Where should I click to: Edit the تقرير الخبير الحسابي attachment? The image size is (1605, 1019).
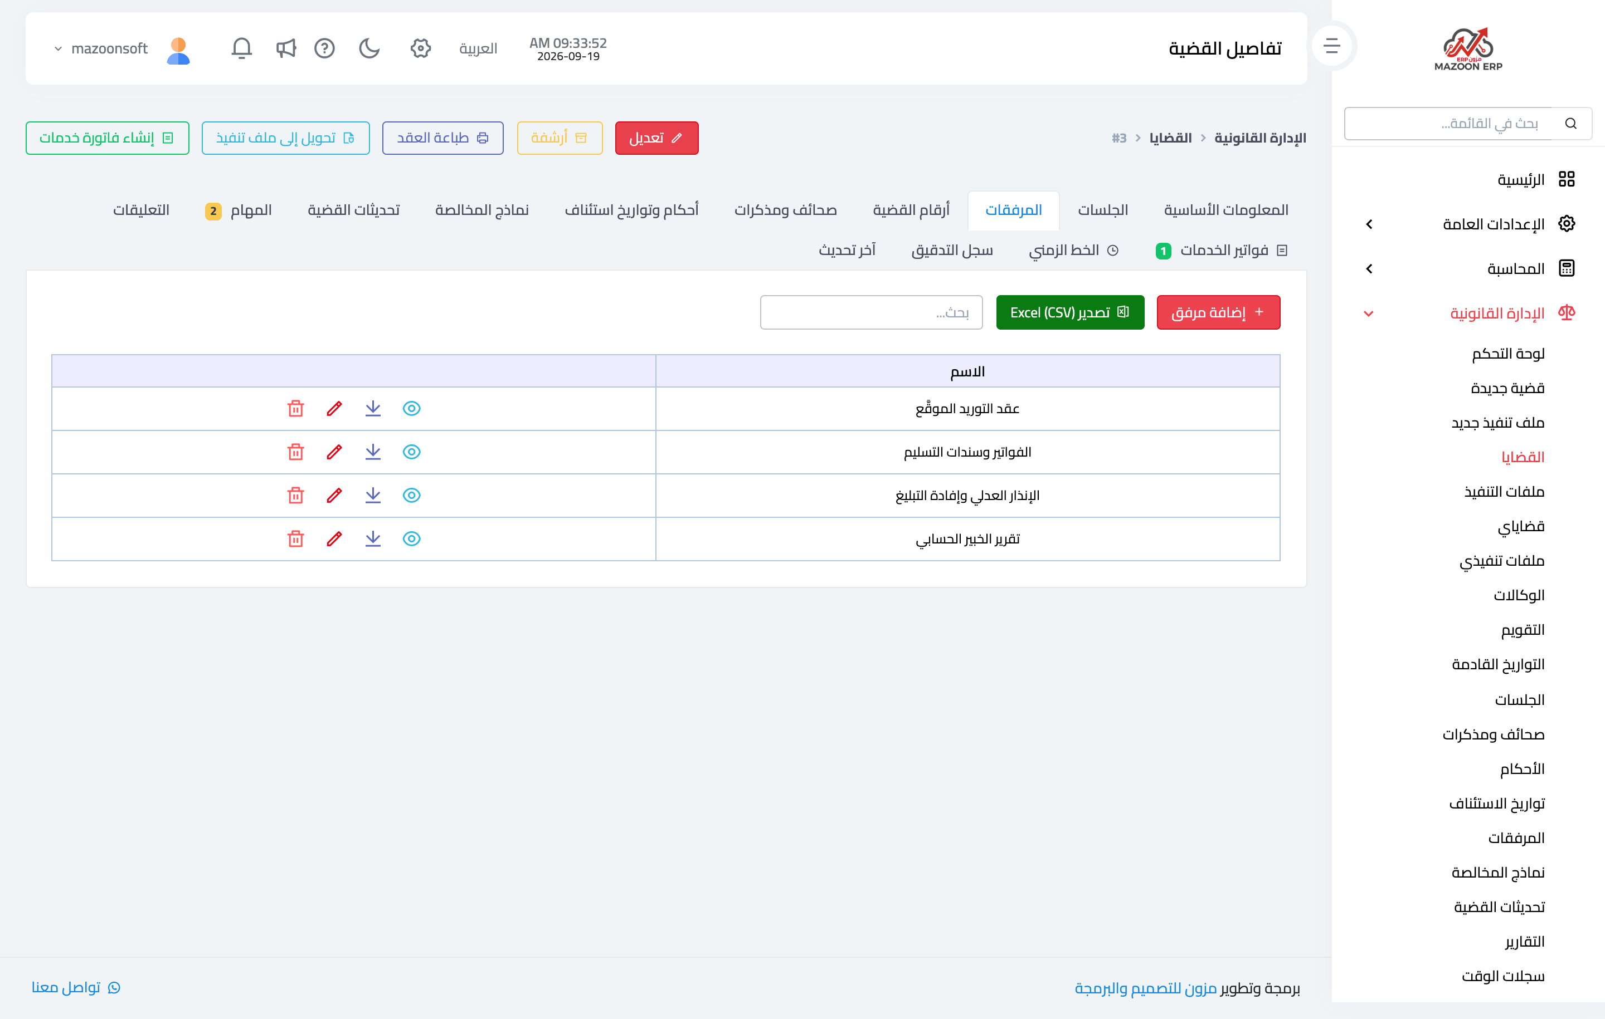click(x=334, y=538)
